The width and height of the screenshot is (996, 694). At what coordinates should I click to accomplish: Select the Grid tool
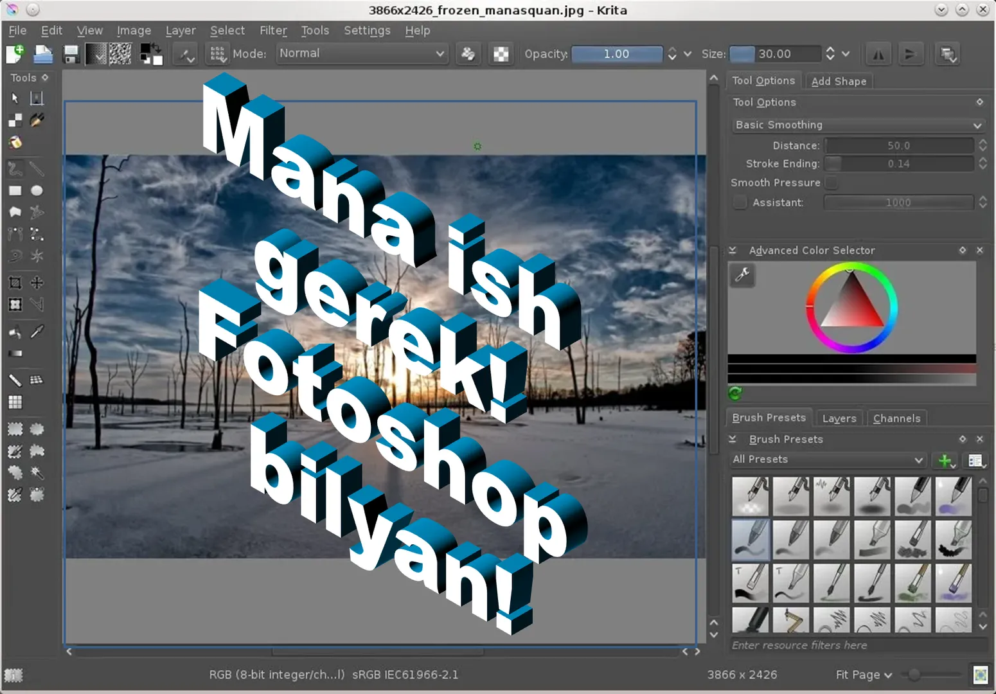15,402
